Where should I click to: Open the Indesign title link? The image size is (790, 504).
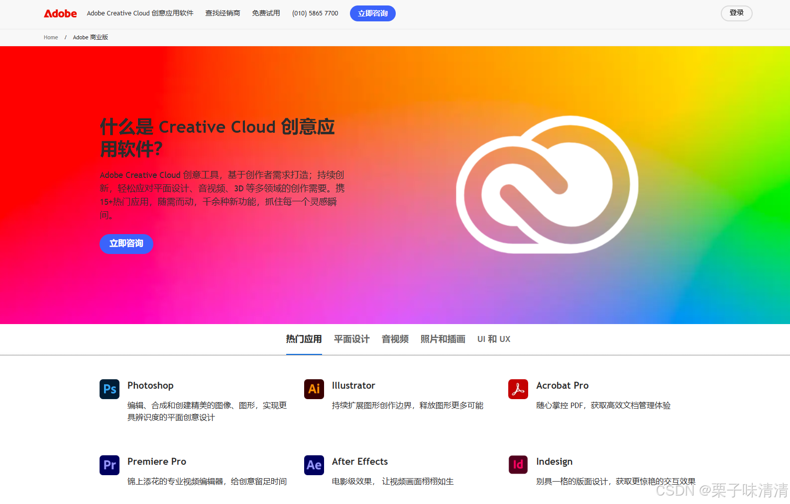[555, 462]
